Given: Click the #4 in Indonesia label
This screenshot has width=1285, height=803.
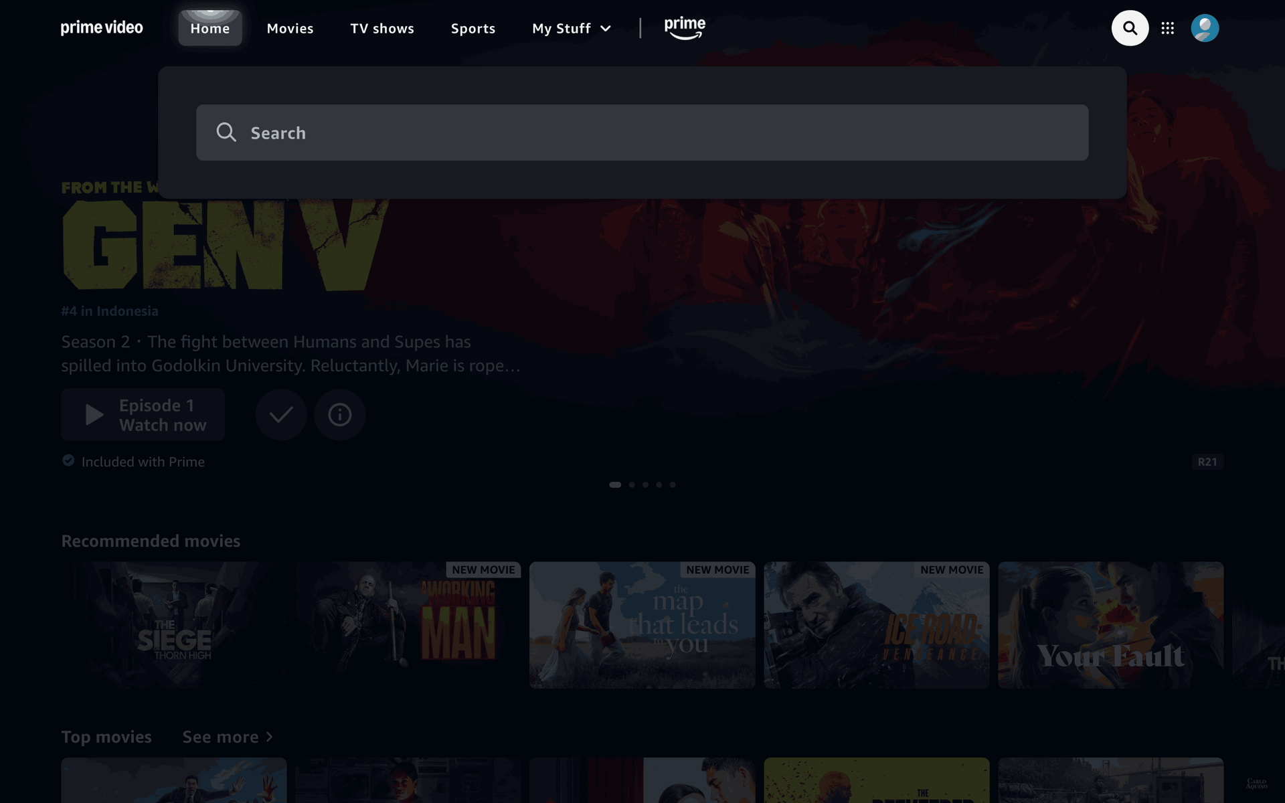Looking at the screenshot, I should (x=110, y=311).
